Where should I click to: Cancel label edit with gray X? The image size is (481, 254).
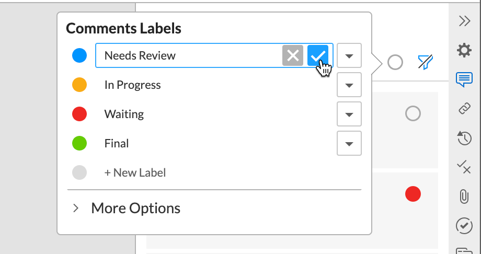(x=293, y=55)
